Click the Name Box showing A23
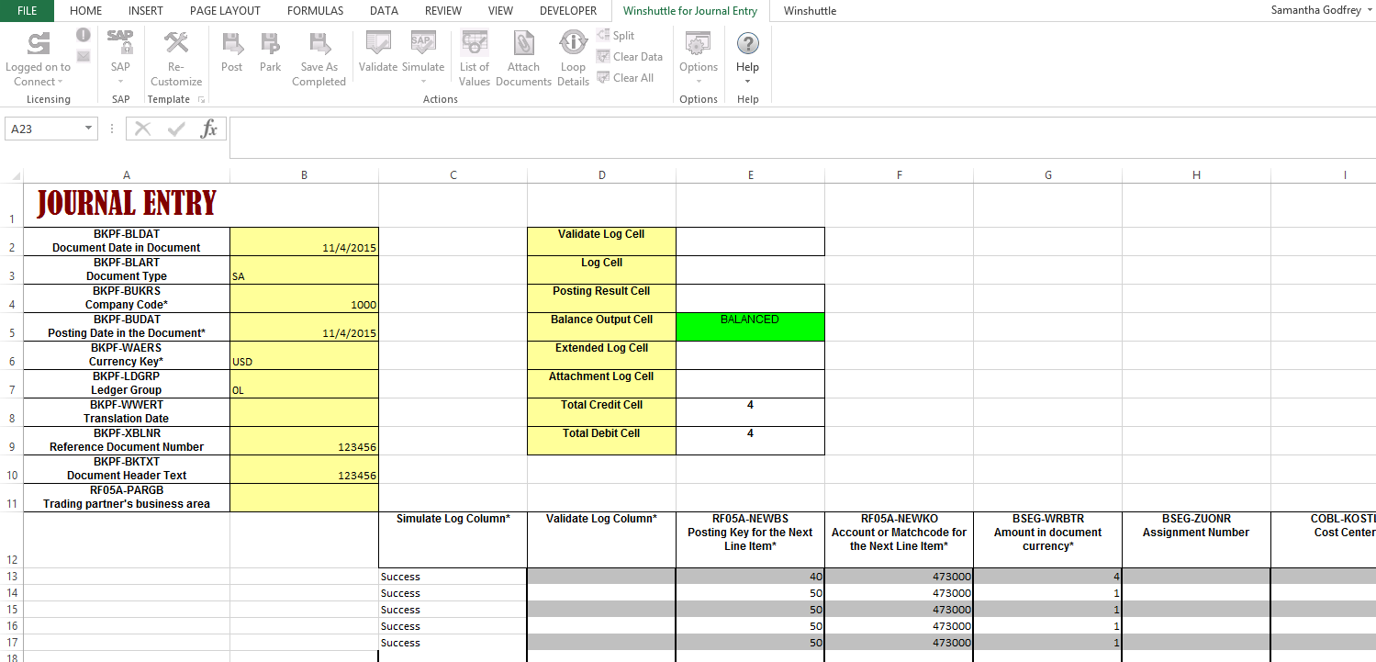 pos(43,129)
